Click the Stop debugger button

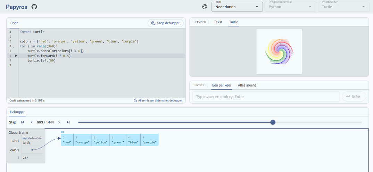pos(166,23)
